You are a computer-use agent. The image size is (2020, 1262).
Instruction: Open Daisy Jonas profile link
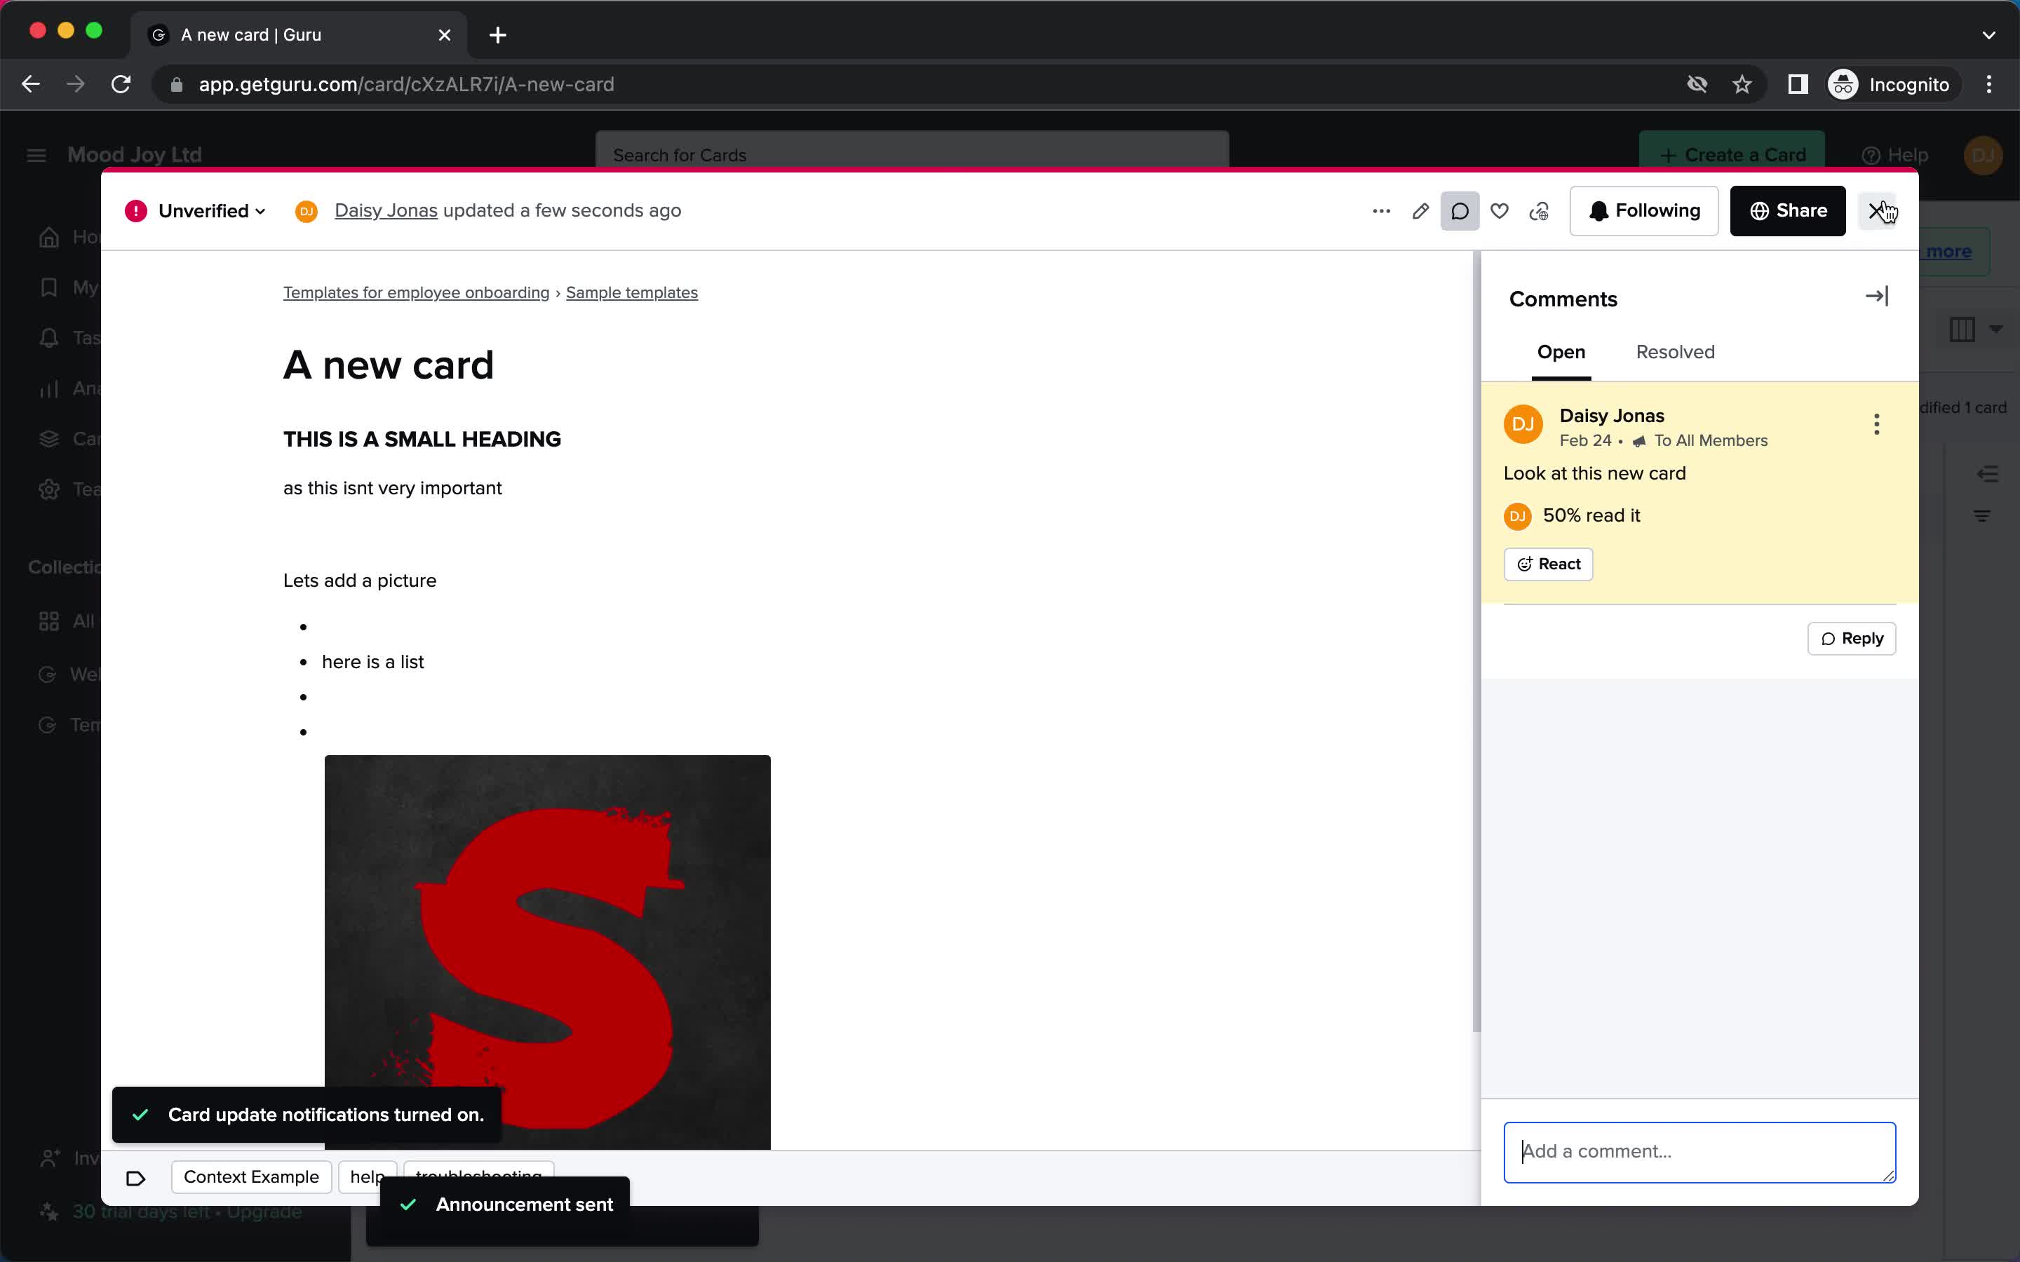click(x=386, y=211)
